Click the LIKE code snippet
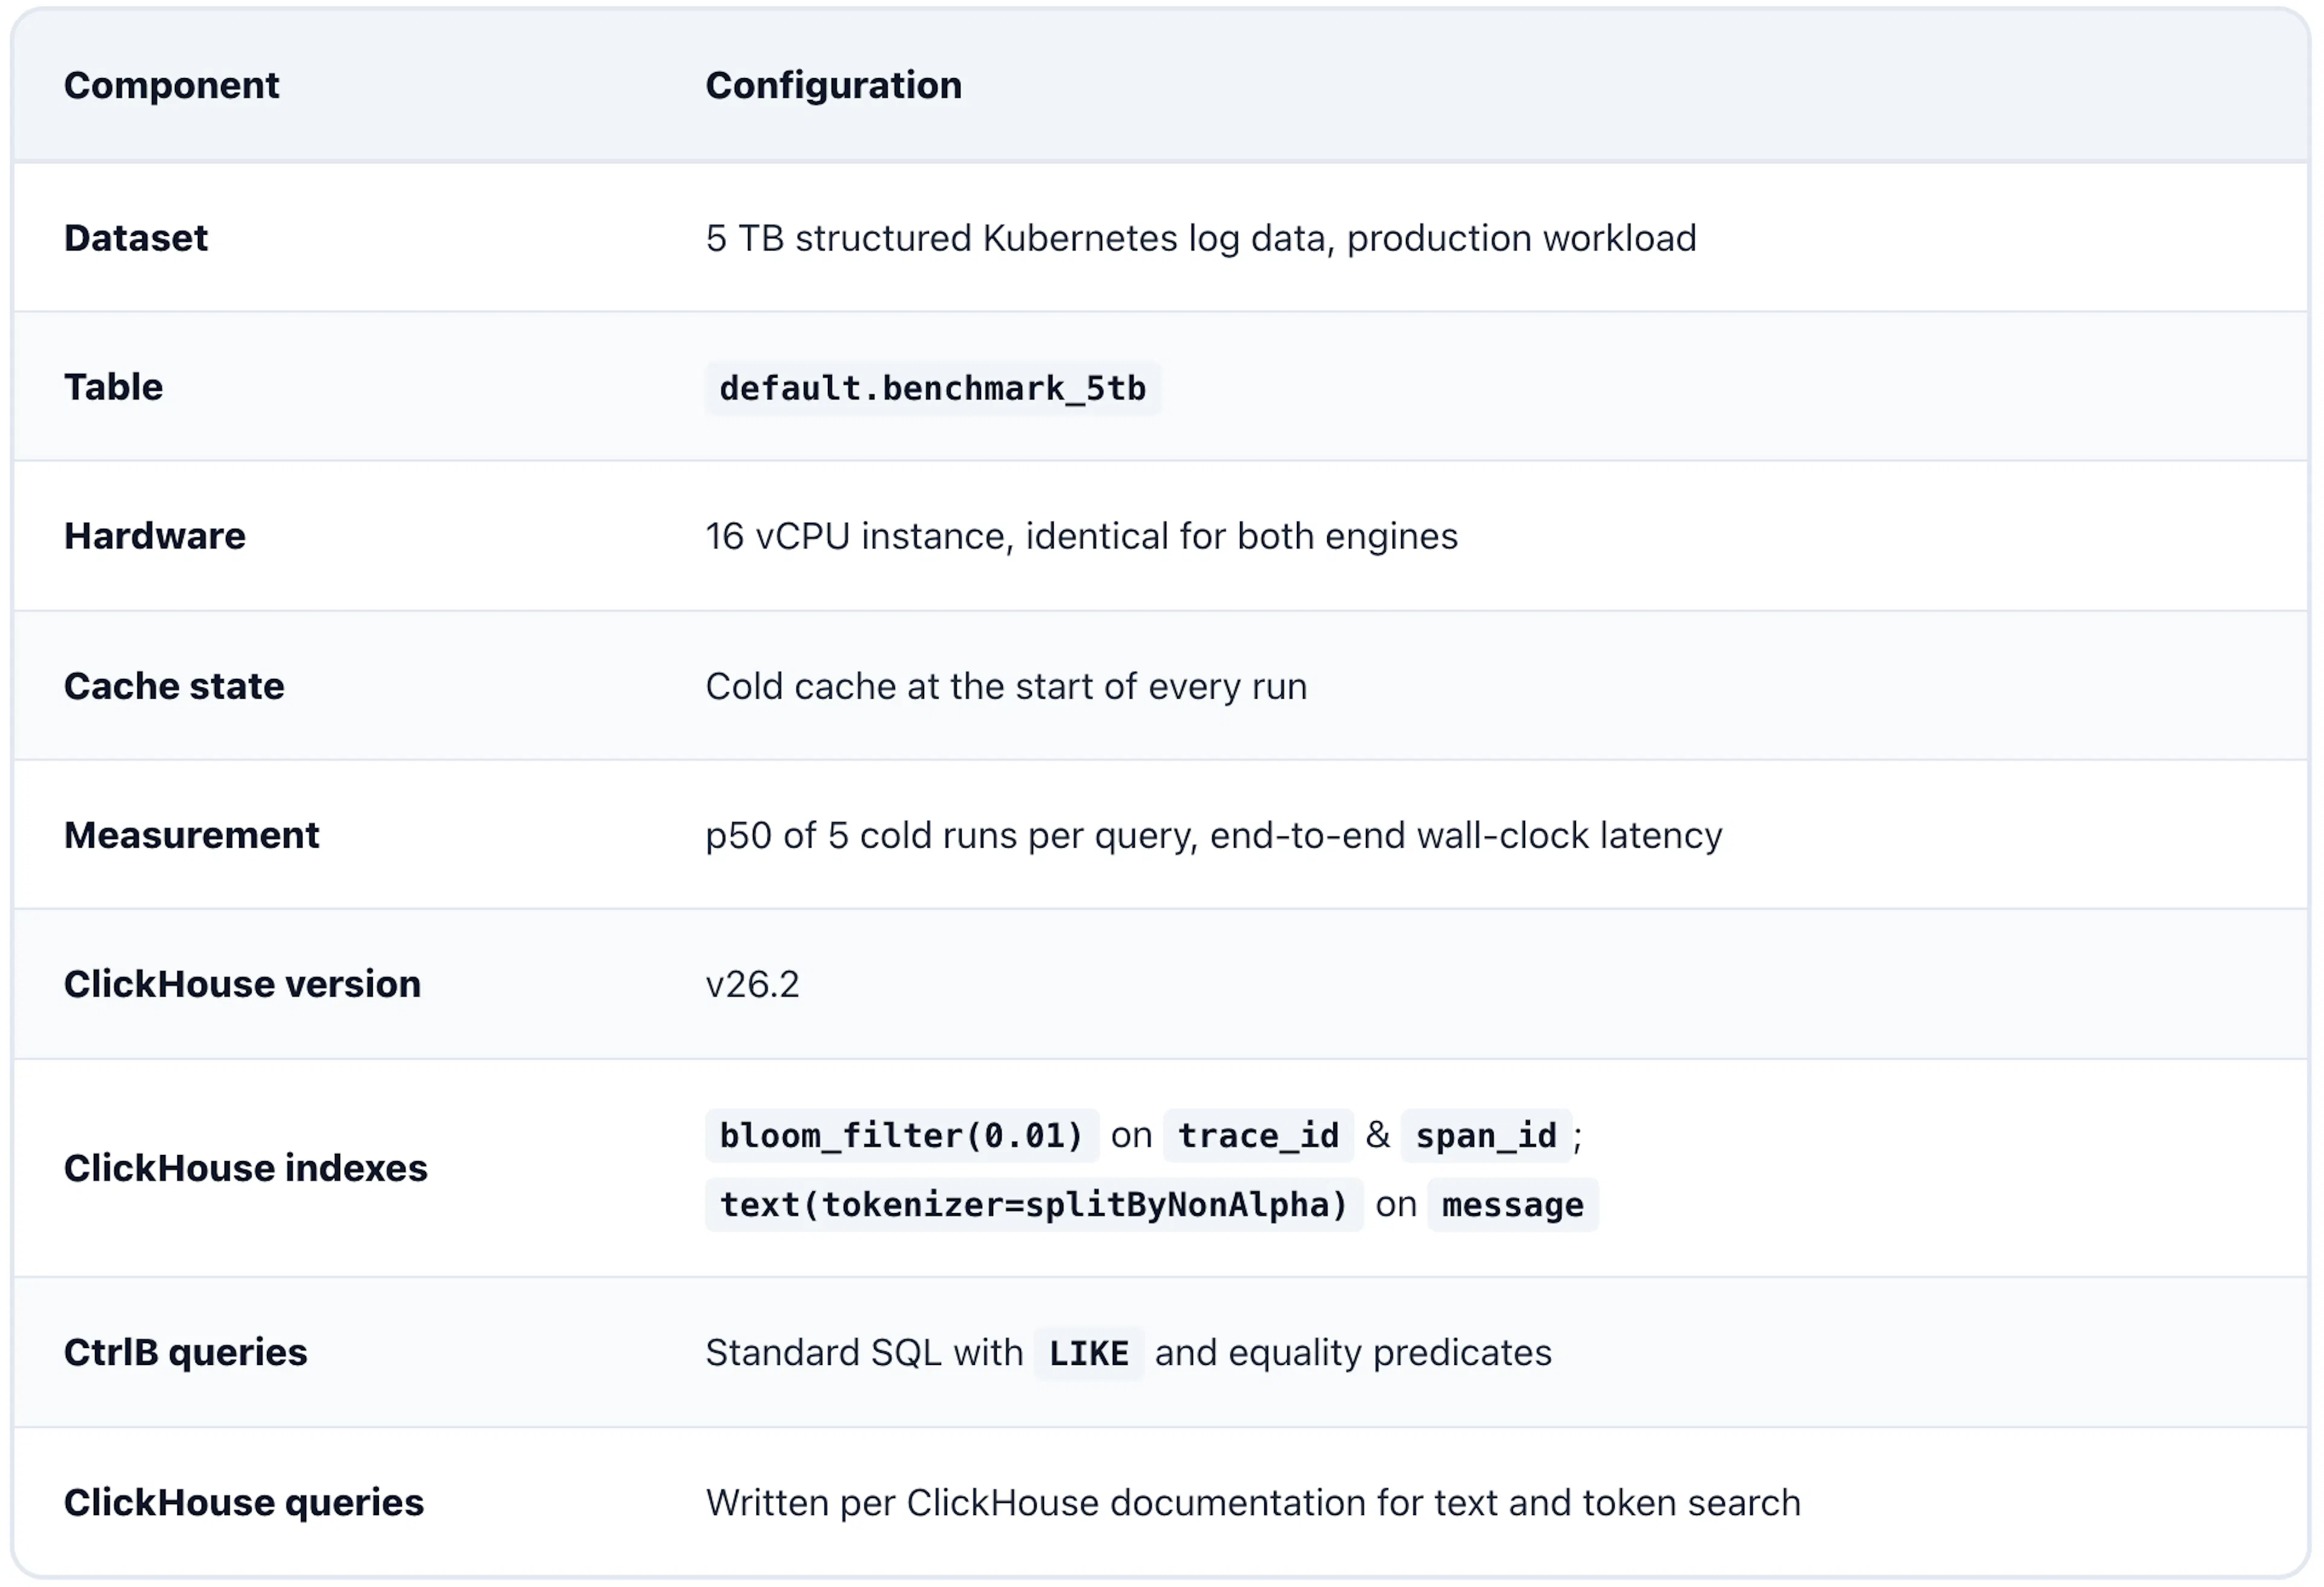The width and height of the screenshot is (2324, 1587). click(x=1088, y=1354)
